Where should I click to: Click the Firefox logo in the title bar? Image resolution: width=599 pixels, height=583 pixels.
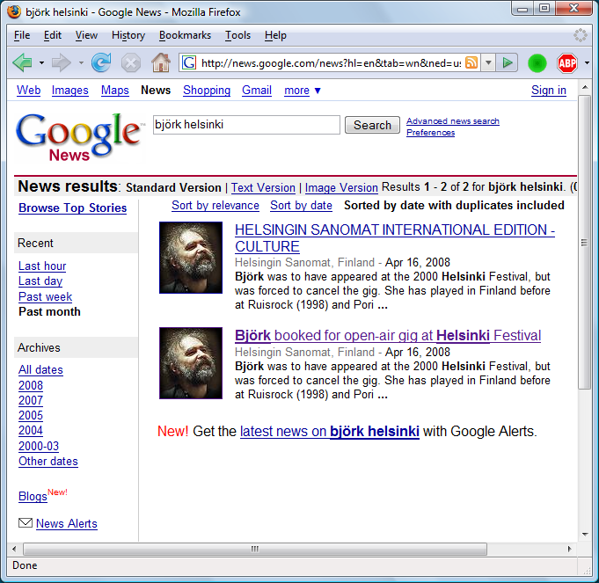coord(14,11)
